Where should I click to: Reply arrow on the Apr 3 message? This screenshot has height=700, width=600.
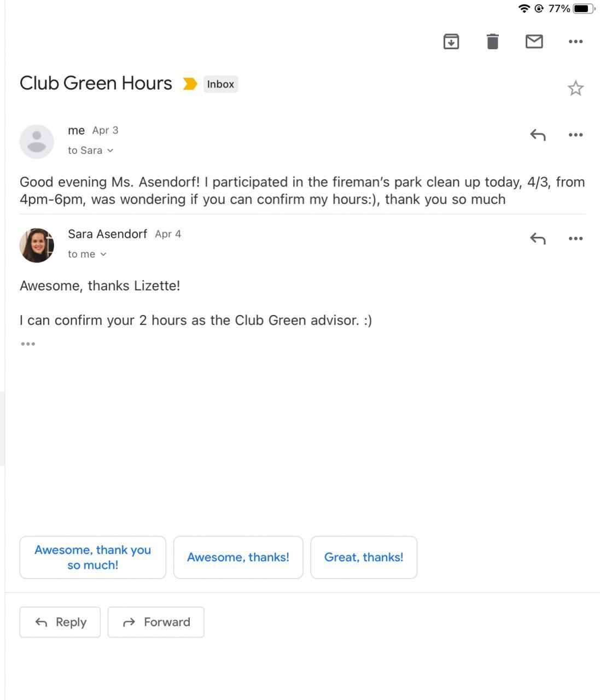(538, 135)
